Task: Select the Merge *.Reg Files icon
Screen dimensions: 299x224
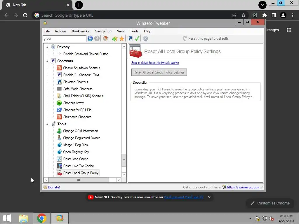Action: pyautogui.click(x=59, y=145)
